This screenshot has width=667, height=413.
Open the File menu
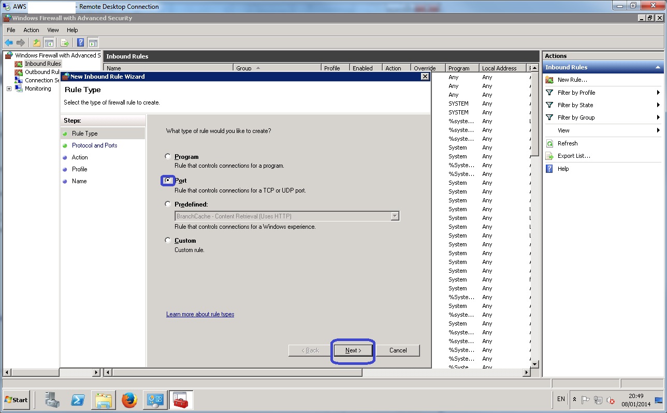(11, 30)
